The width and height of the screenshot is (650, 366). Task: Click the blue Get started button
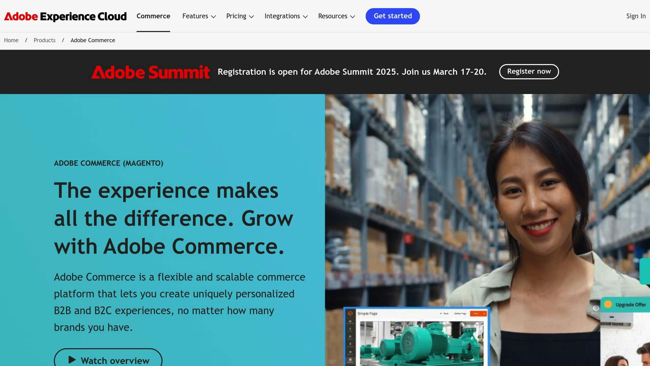pos(393,16)
